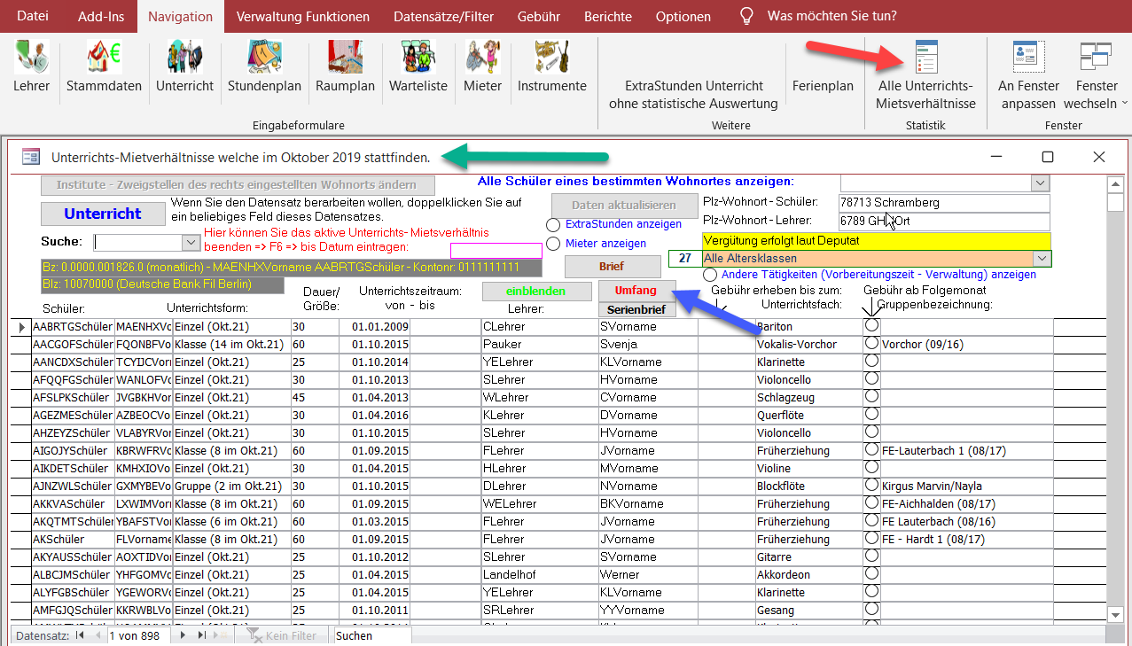Viewport: 1132px width, 646px height.
Task: Toggle Andere Tätigkeiten anzeigen option
Action: pyautogui.click(x=710, y=276)
